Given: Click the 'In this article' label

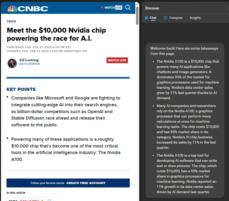Looking at the screenshot, I should pyautogui.click(x=16, y=193).
